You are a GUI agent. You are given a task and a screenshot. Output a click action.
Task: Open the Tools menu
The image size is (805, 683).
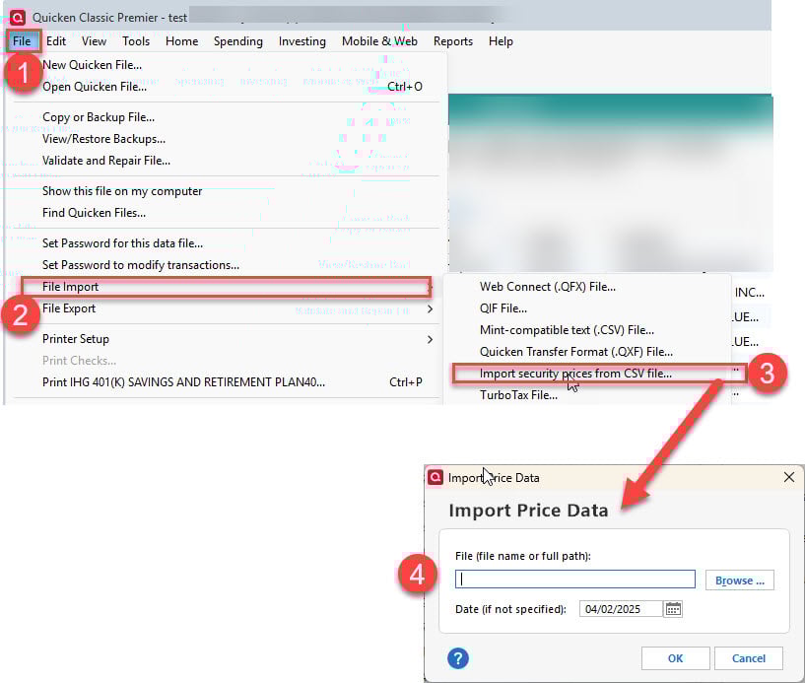click(x=135, y=41)
